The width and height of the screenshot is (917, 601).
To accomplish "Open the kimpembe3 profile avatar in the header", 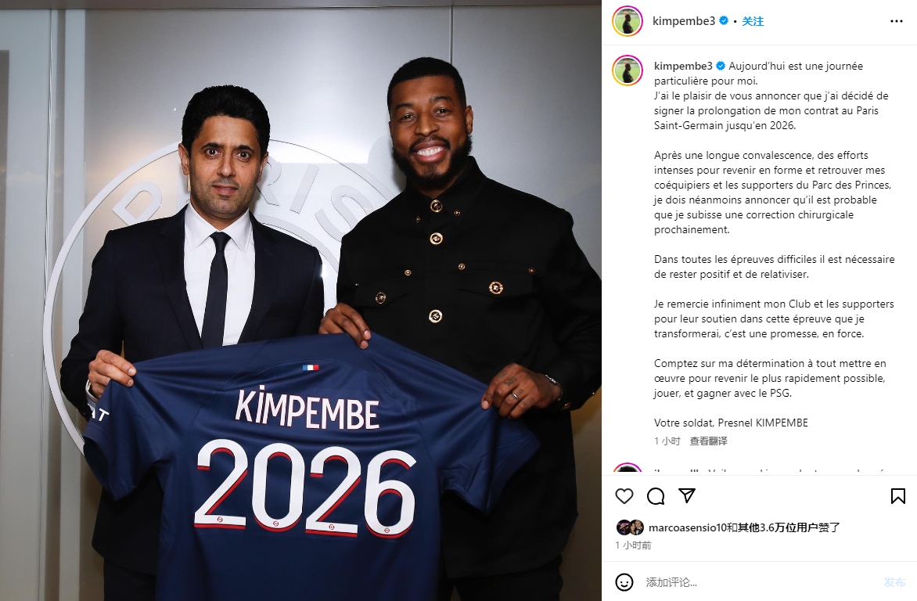I will (x=628, y=22).
